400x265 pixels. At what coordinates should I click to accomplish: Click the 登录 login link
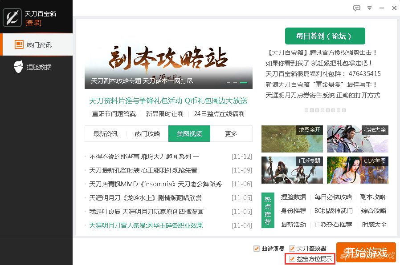coord(33,23)
